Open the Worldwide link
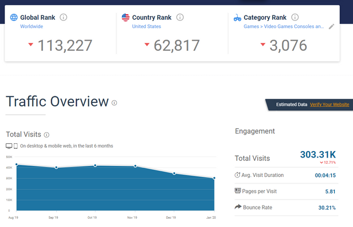Screen dimensions: 353x227 click(x=31, y=26)
